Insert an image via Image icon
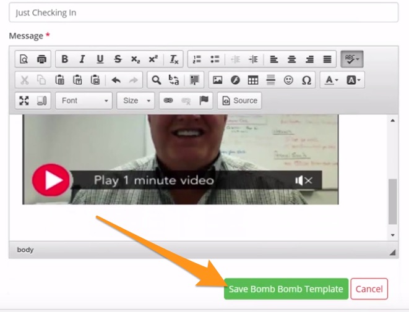Screen dimensions: 409x312 coord(218,80)
